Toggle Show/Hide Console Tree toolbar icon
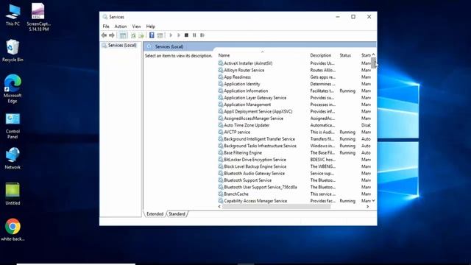This screenshot has height=265, width=471. click(123, 35)
